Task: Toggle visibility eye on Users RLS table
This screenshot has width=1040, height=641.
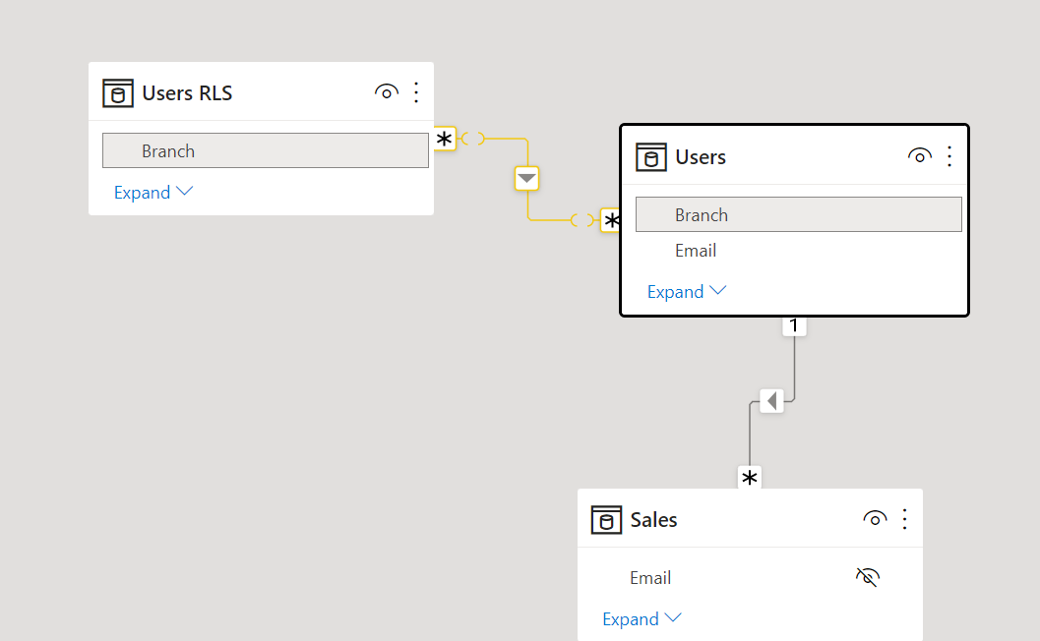Action: coord(387,92)
